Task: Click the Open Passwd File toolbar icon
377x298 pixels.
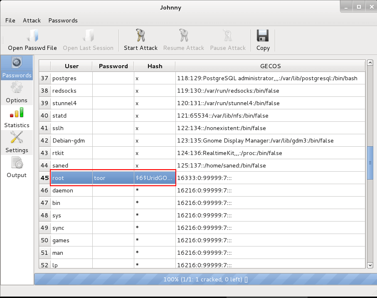Action: tap(32, 37)
